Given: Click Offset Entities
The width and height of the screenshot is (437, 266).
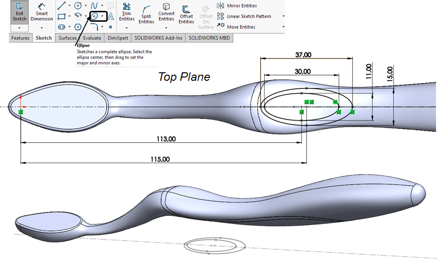Looking at the screenshot, I should pos(186,14).
